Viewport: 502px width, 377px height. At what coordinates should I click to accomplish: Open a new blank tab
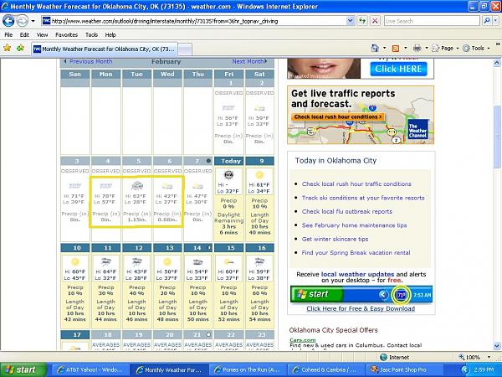(x=185, y=49)
